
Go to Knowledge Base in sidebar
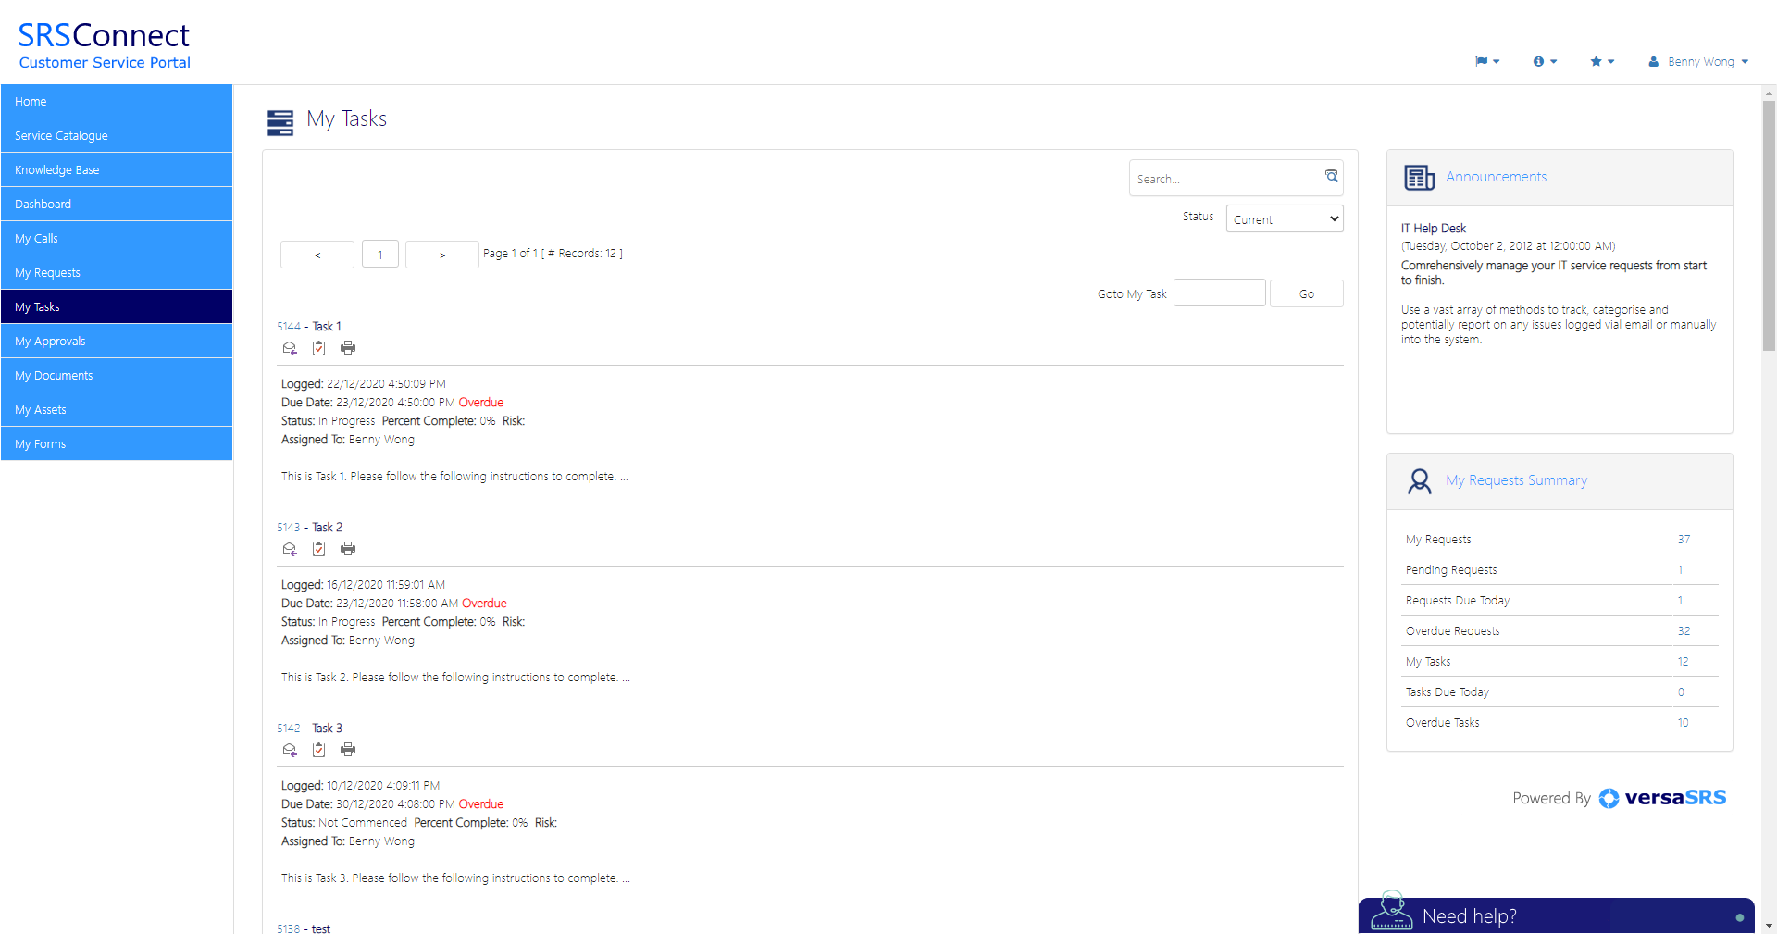117,170
